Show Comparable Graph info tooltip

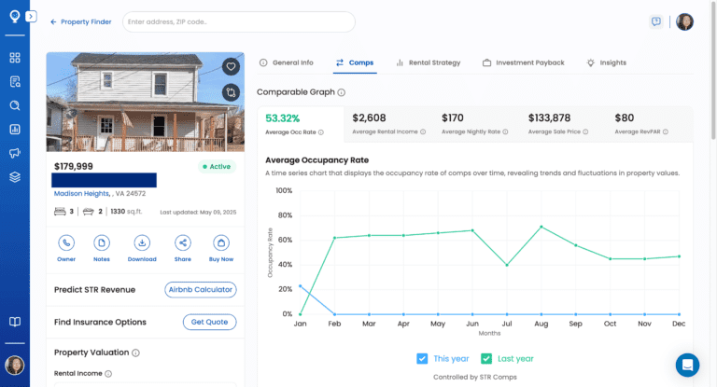pos(342,92)
